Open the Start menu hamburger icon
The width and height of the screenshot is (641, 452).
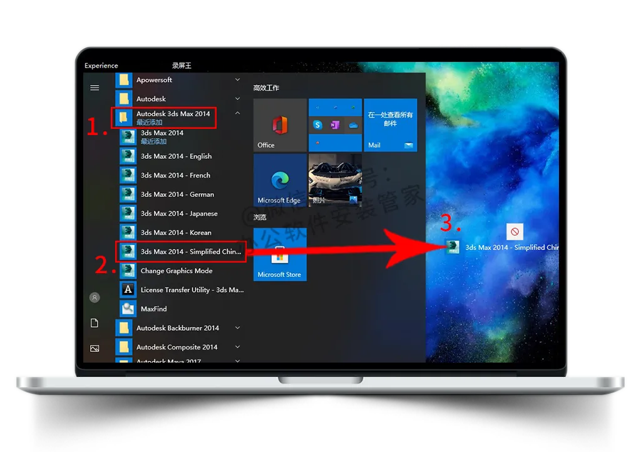click(95, 88)
